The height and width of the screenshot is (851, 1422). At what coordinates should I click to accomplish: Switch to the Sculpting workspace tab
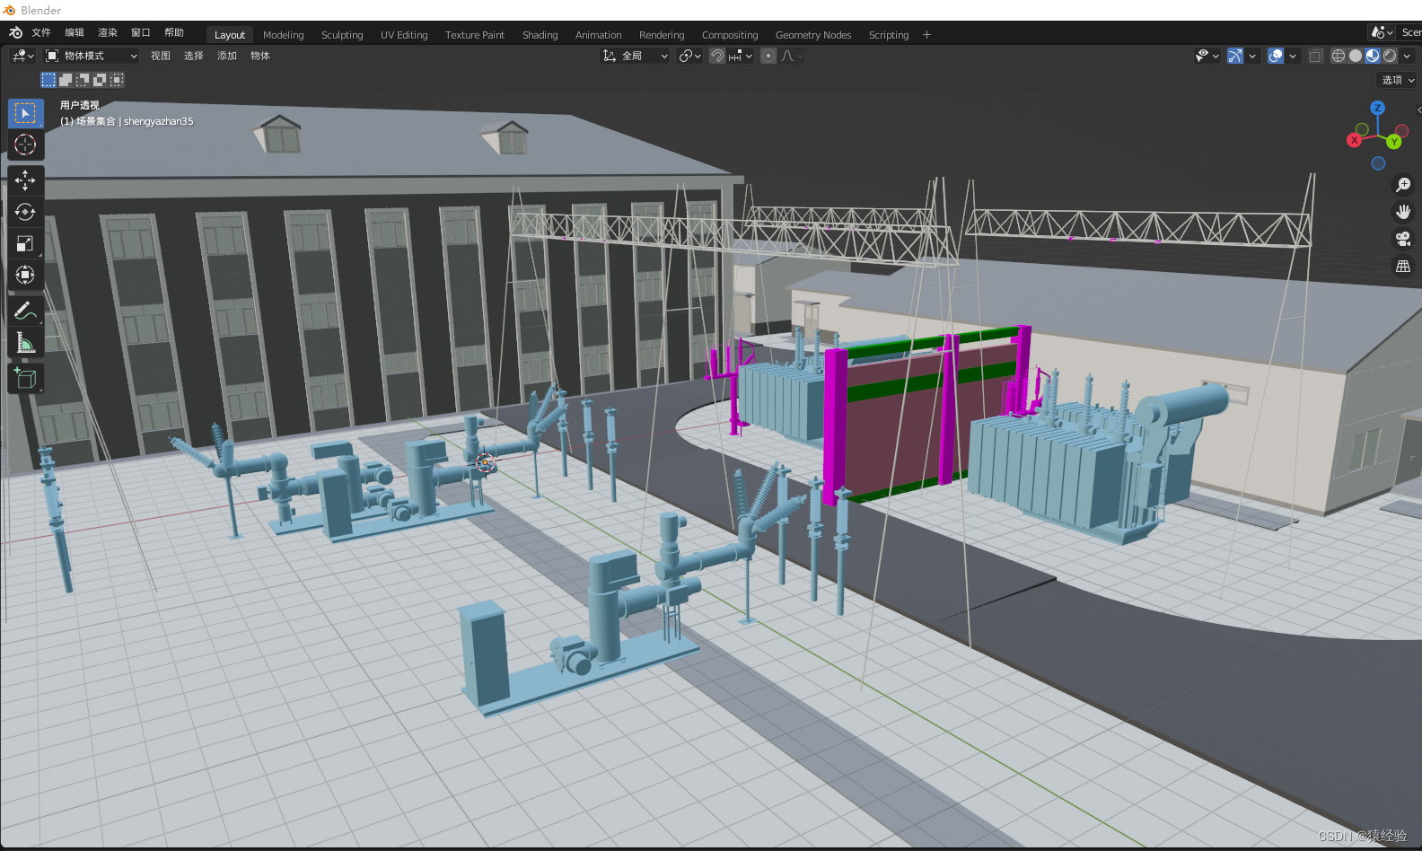tap(342, 35)
